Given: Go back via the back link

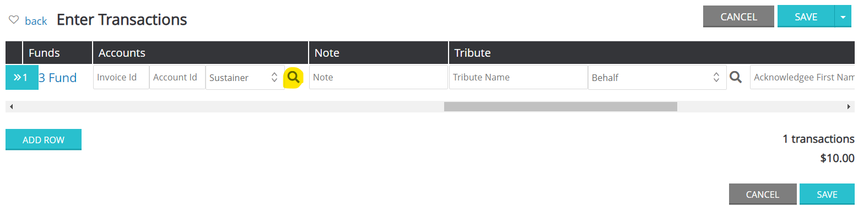Looking at the screenshot, I should coord(36,21).
